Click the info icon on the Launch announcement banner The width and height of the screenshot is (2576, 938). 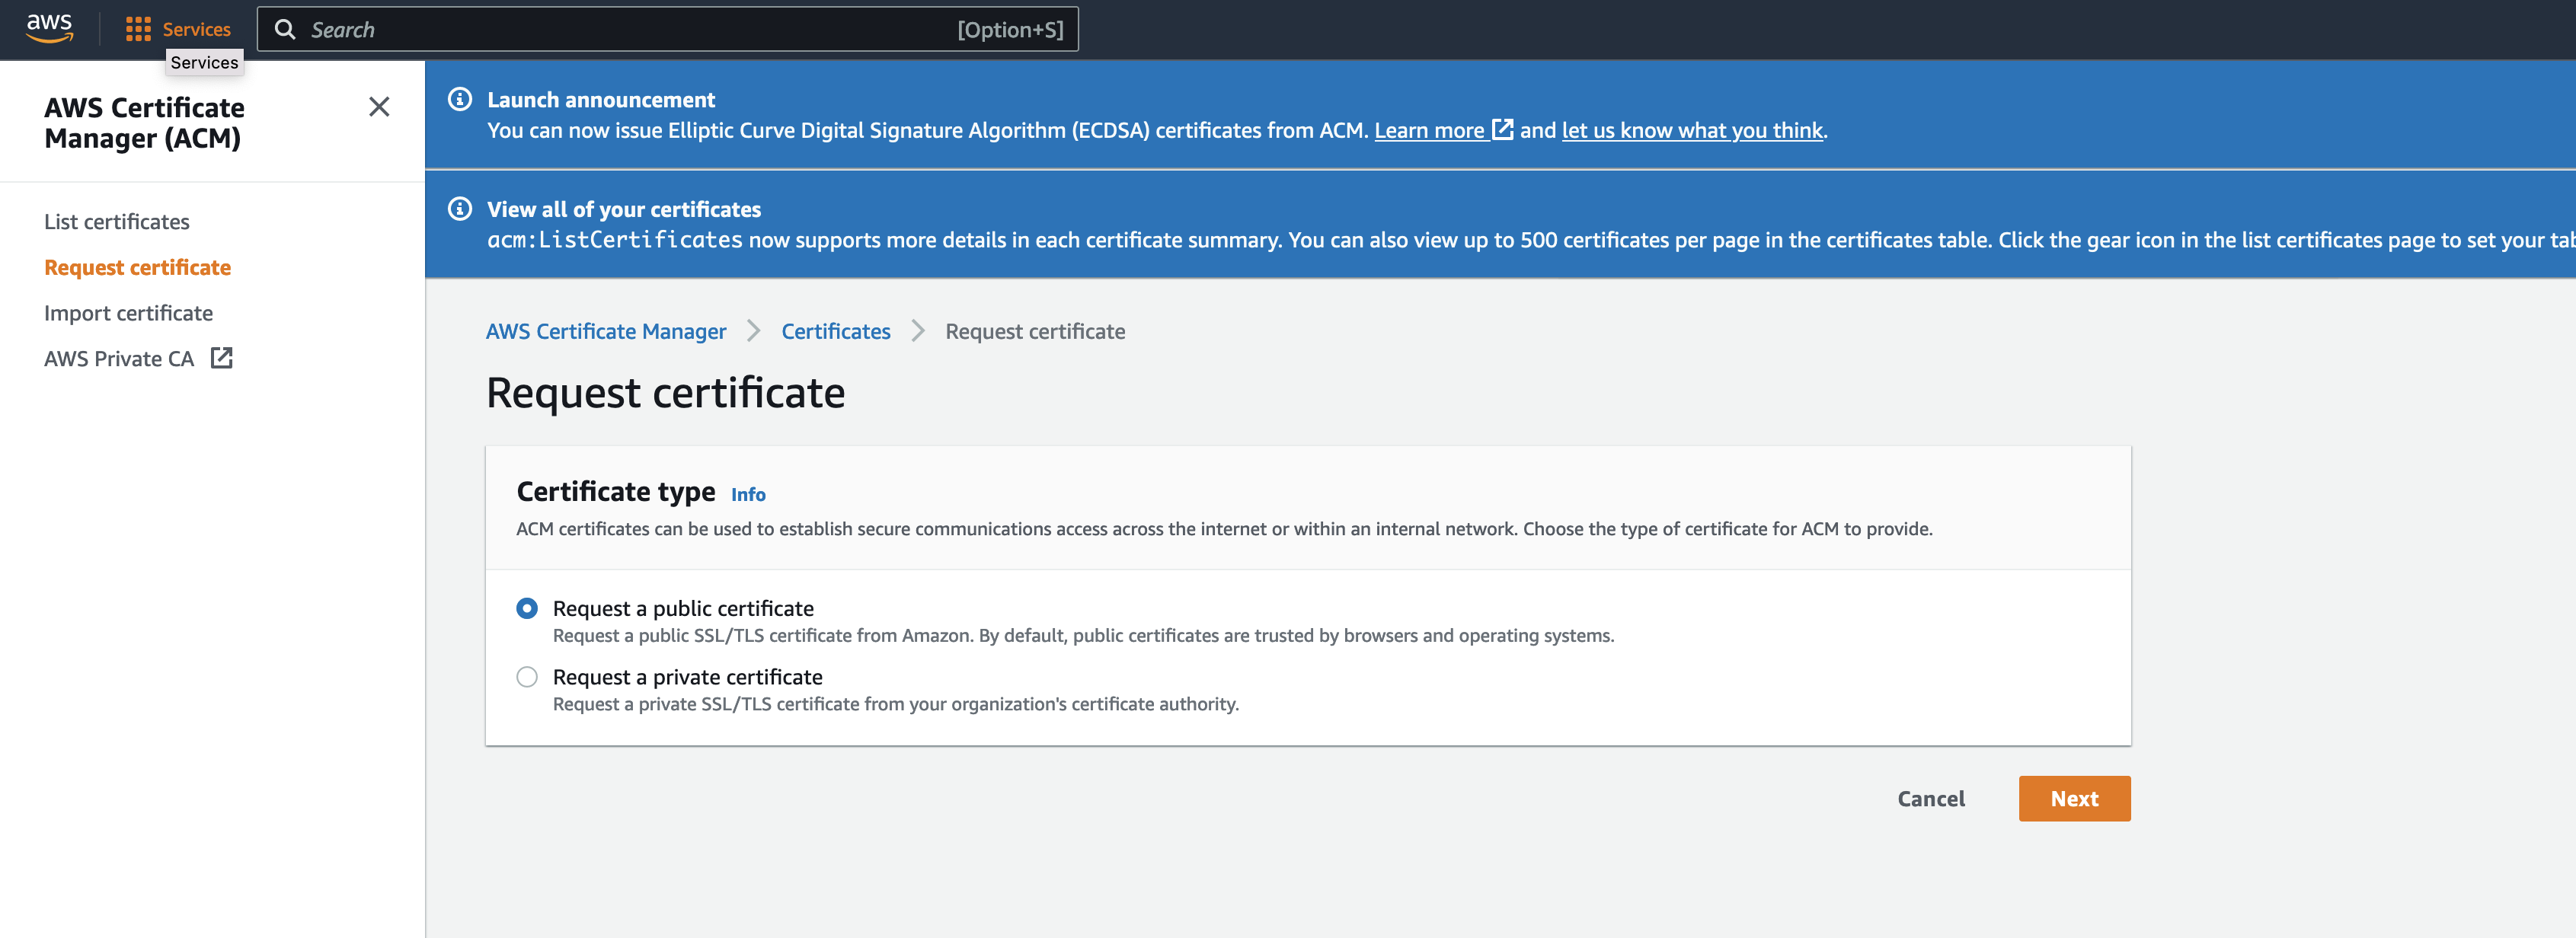click(x=459, y=99)
